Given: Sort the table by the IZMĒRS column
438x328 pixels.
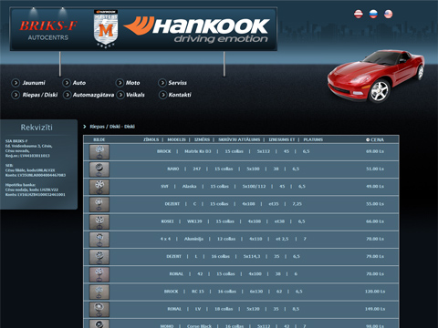Looking at the screenshot, I should (202, 139).
